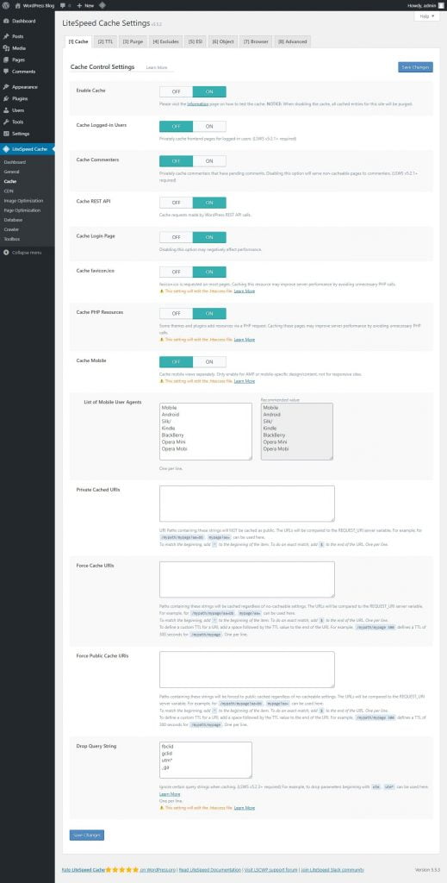This screenshot has width=447, height=883.
Task: Switch to the [3] Purge tab
Action: tap(133, 41)
